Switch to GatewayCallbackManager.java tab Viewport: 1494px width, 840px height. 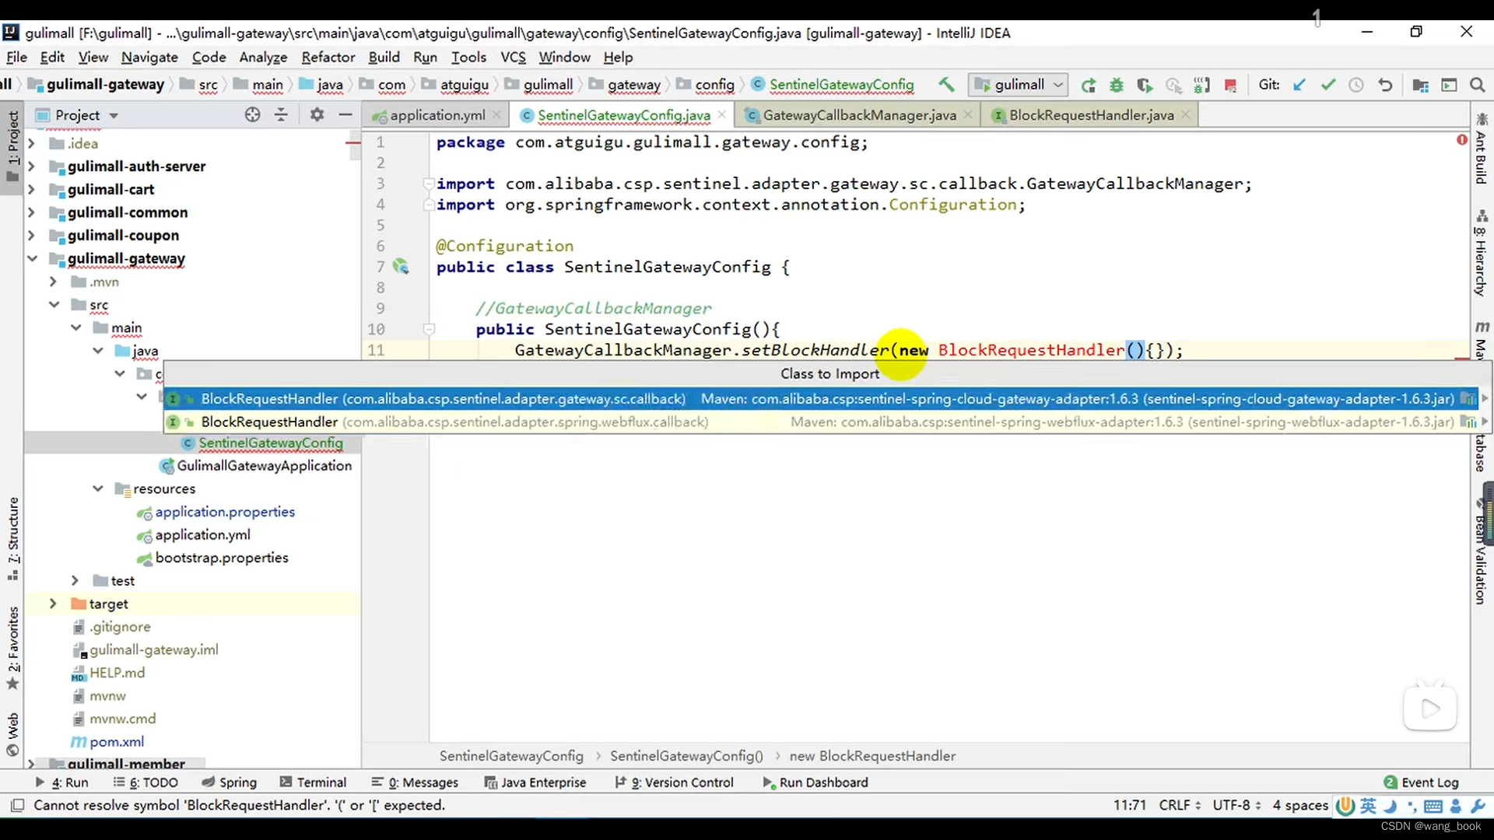click(x=858, y=115)
